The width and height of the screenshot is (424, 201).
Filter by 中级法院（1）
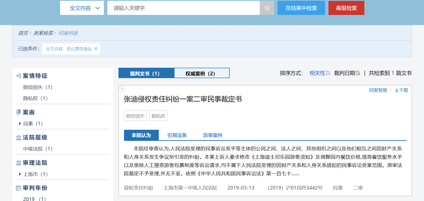pyautogui.click(x=38, y=149)
